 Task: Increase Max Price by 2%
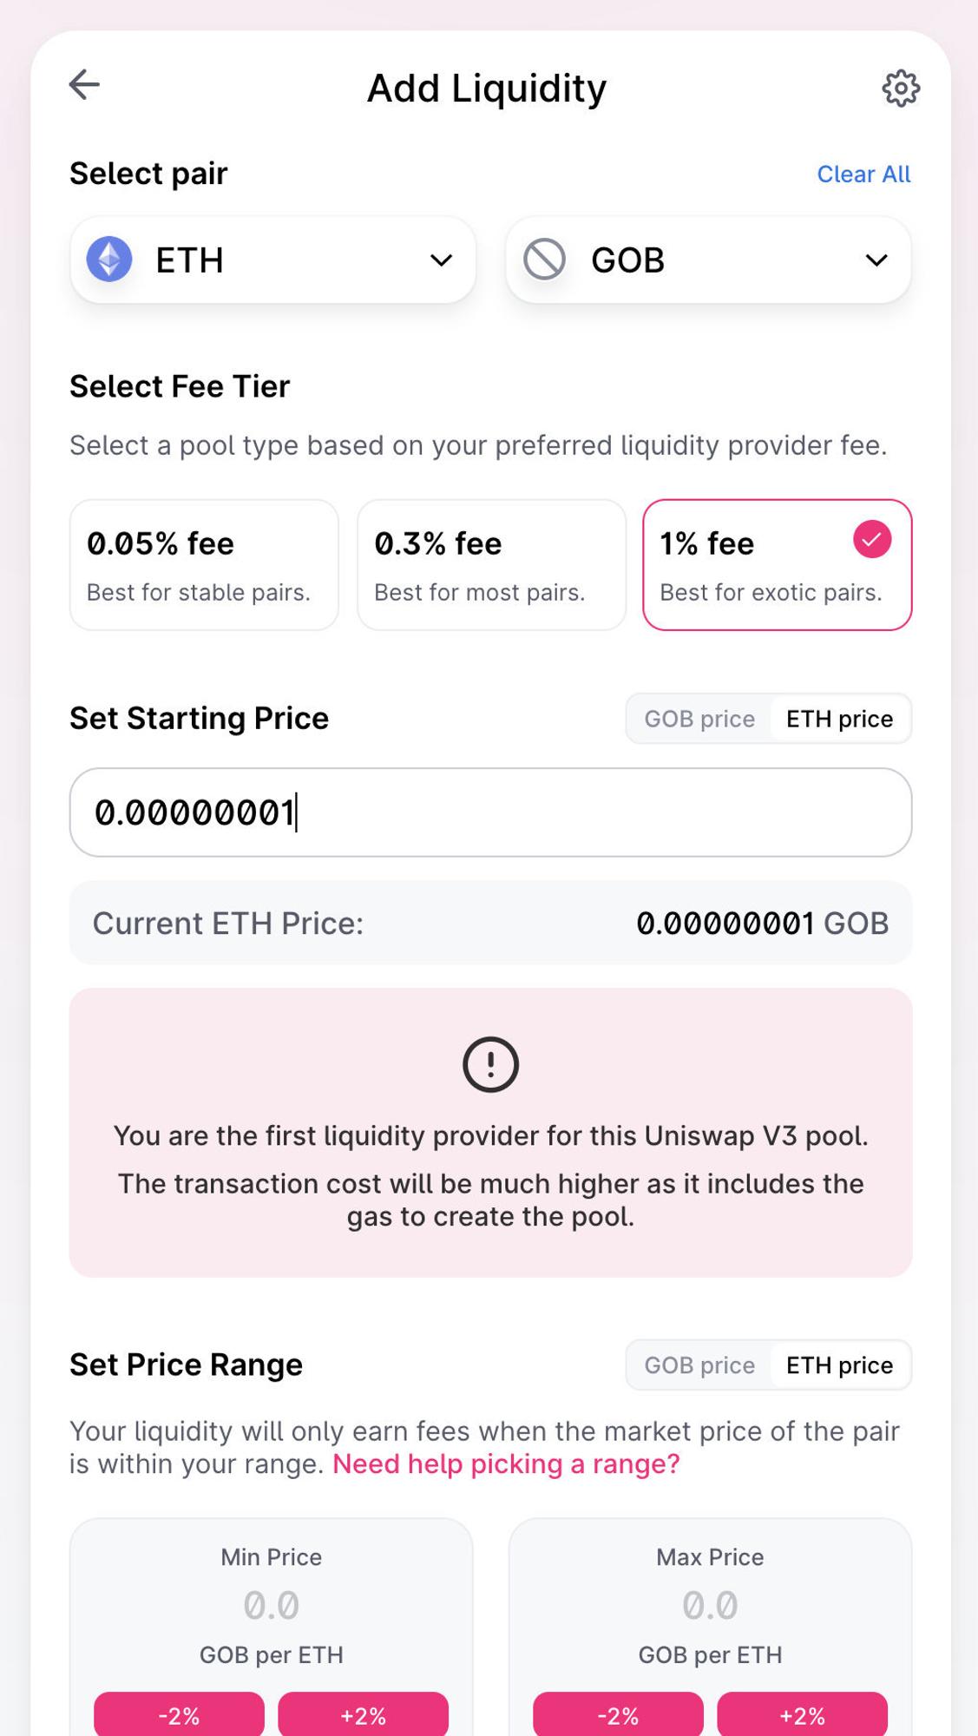click(802, 1714)
